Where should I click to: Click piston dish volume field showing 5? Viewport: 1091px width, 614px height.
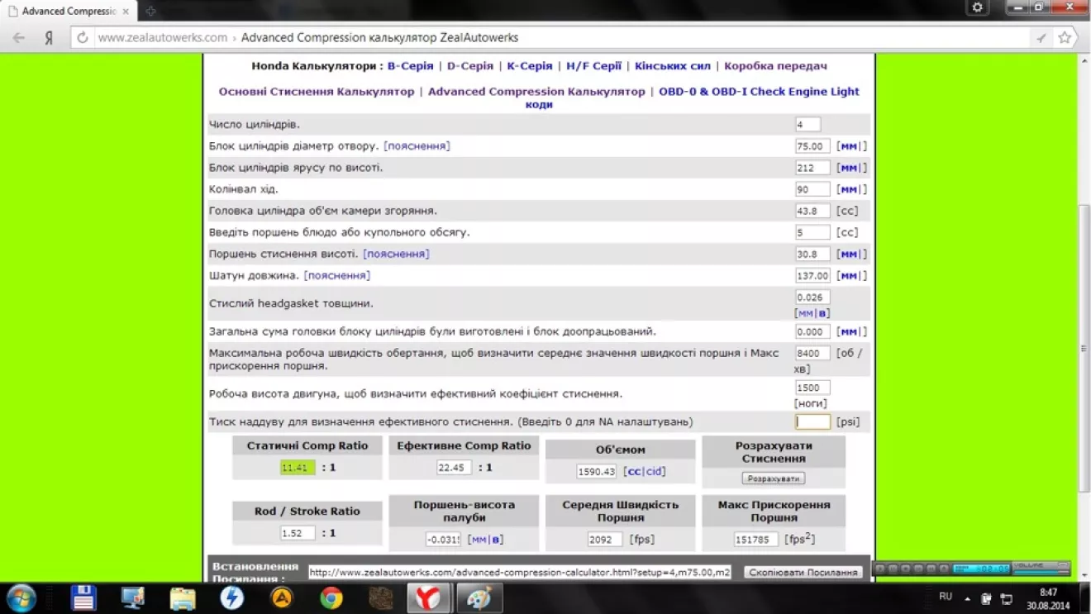pos(812,232)
